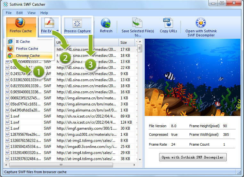This screenshot has height=177, width=244.
Task: Click Save Selected File(s) to icon
Action: (137, 23)
